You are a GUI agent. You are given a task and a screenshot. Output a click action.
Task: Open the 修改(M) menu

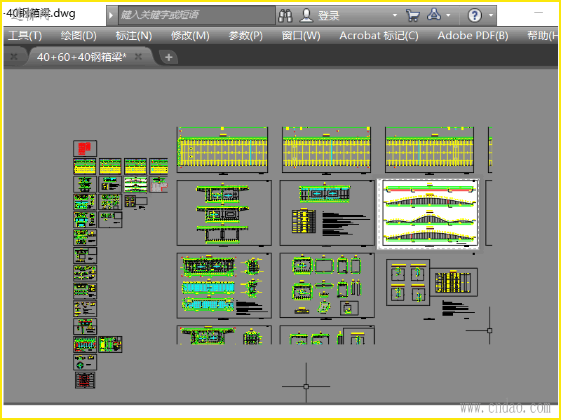point(190,36)
